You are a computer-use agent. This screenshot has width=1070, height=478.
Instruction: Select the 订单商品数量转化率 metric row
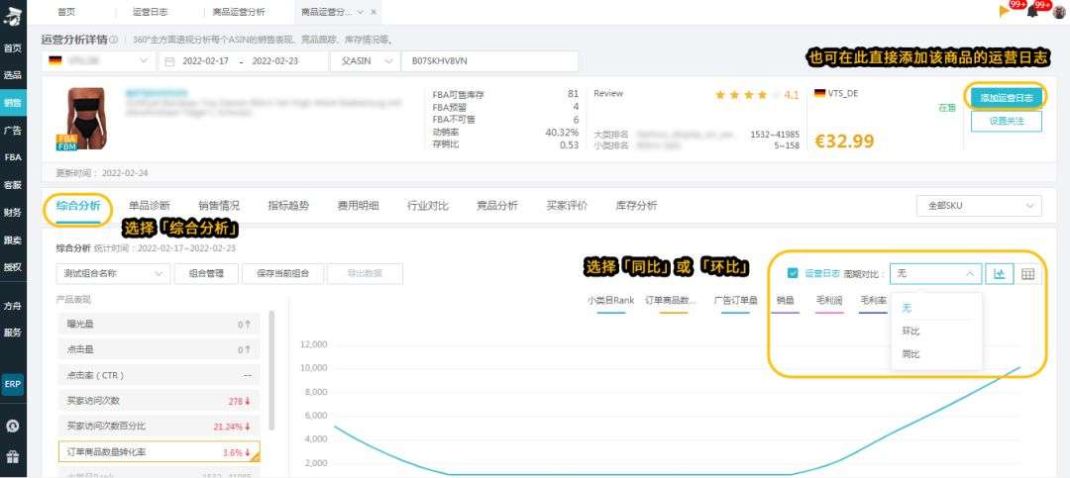coord(159,452)
